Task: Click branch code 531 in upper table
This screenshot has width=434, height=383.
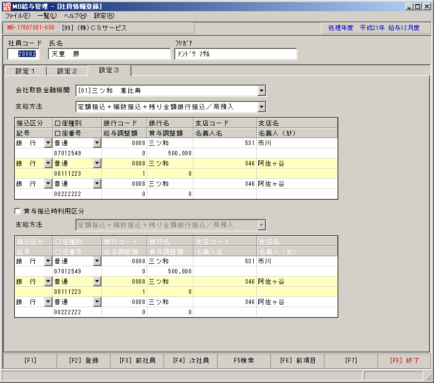Action: (225, 143)
